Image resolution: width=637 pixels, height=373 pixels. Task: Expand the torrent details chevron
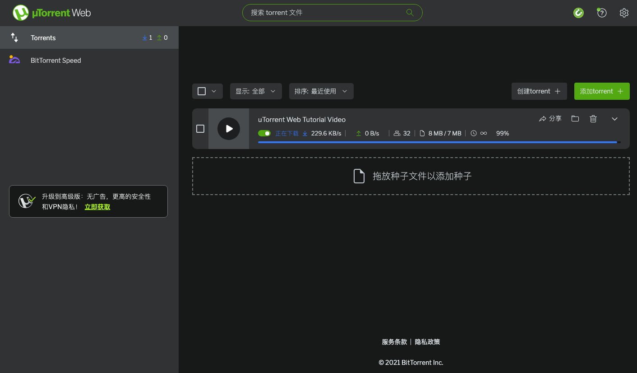(614, 119)
